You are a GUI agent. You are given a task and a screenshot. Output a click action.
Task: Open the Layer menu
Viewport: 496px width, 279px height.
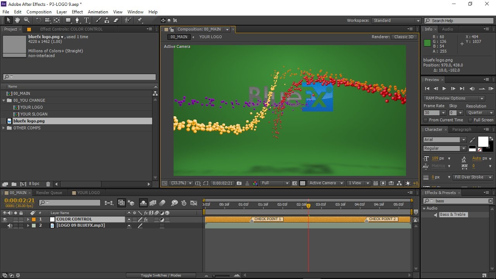[62, 12]
